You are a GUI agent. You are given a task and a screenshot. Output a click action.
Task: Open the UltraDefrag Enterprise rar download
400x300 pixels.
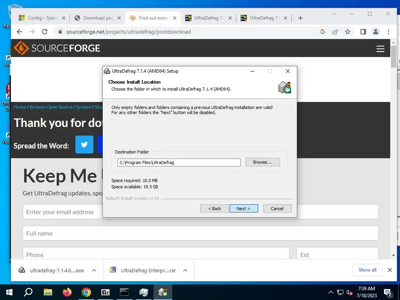[143, 270]
